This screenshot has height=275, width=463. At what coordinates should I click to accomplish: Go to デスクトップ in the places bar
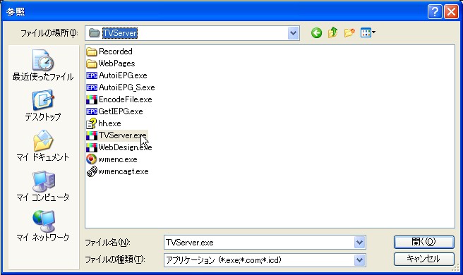point(43,105)
